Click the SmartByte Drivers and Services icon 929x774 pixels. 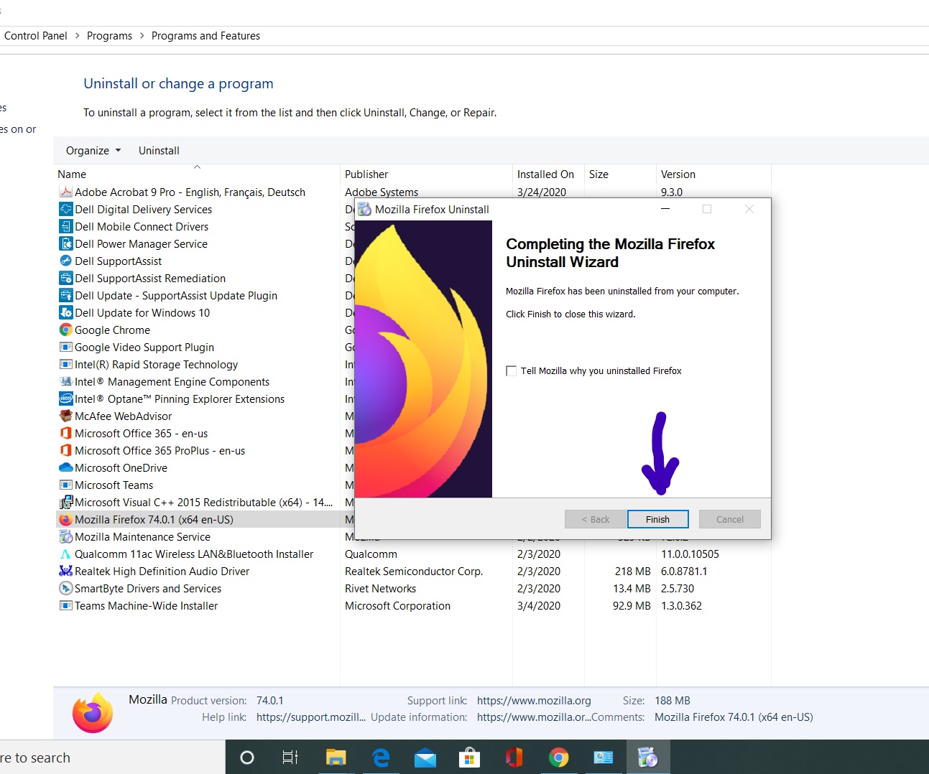pyautogui.click(x=65, y=588)
